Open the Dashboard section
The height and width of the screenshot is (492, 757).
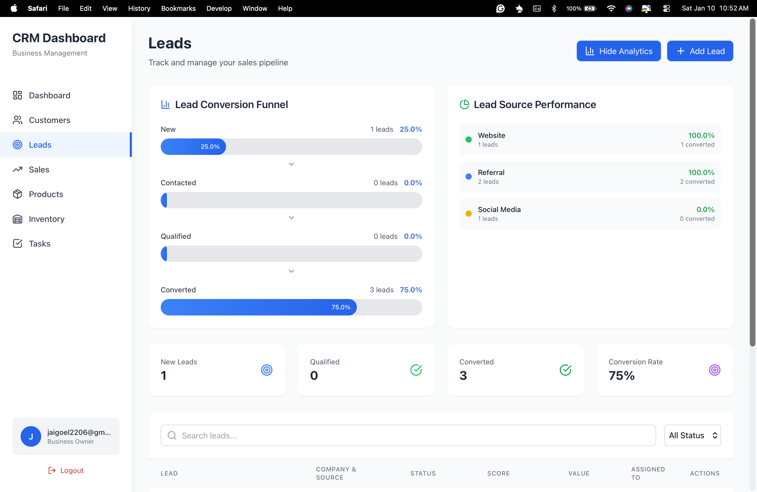click(x=49, y=95)
